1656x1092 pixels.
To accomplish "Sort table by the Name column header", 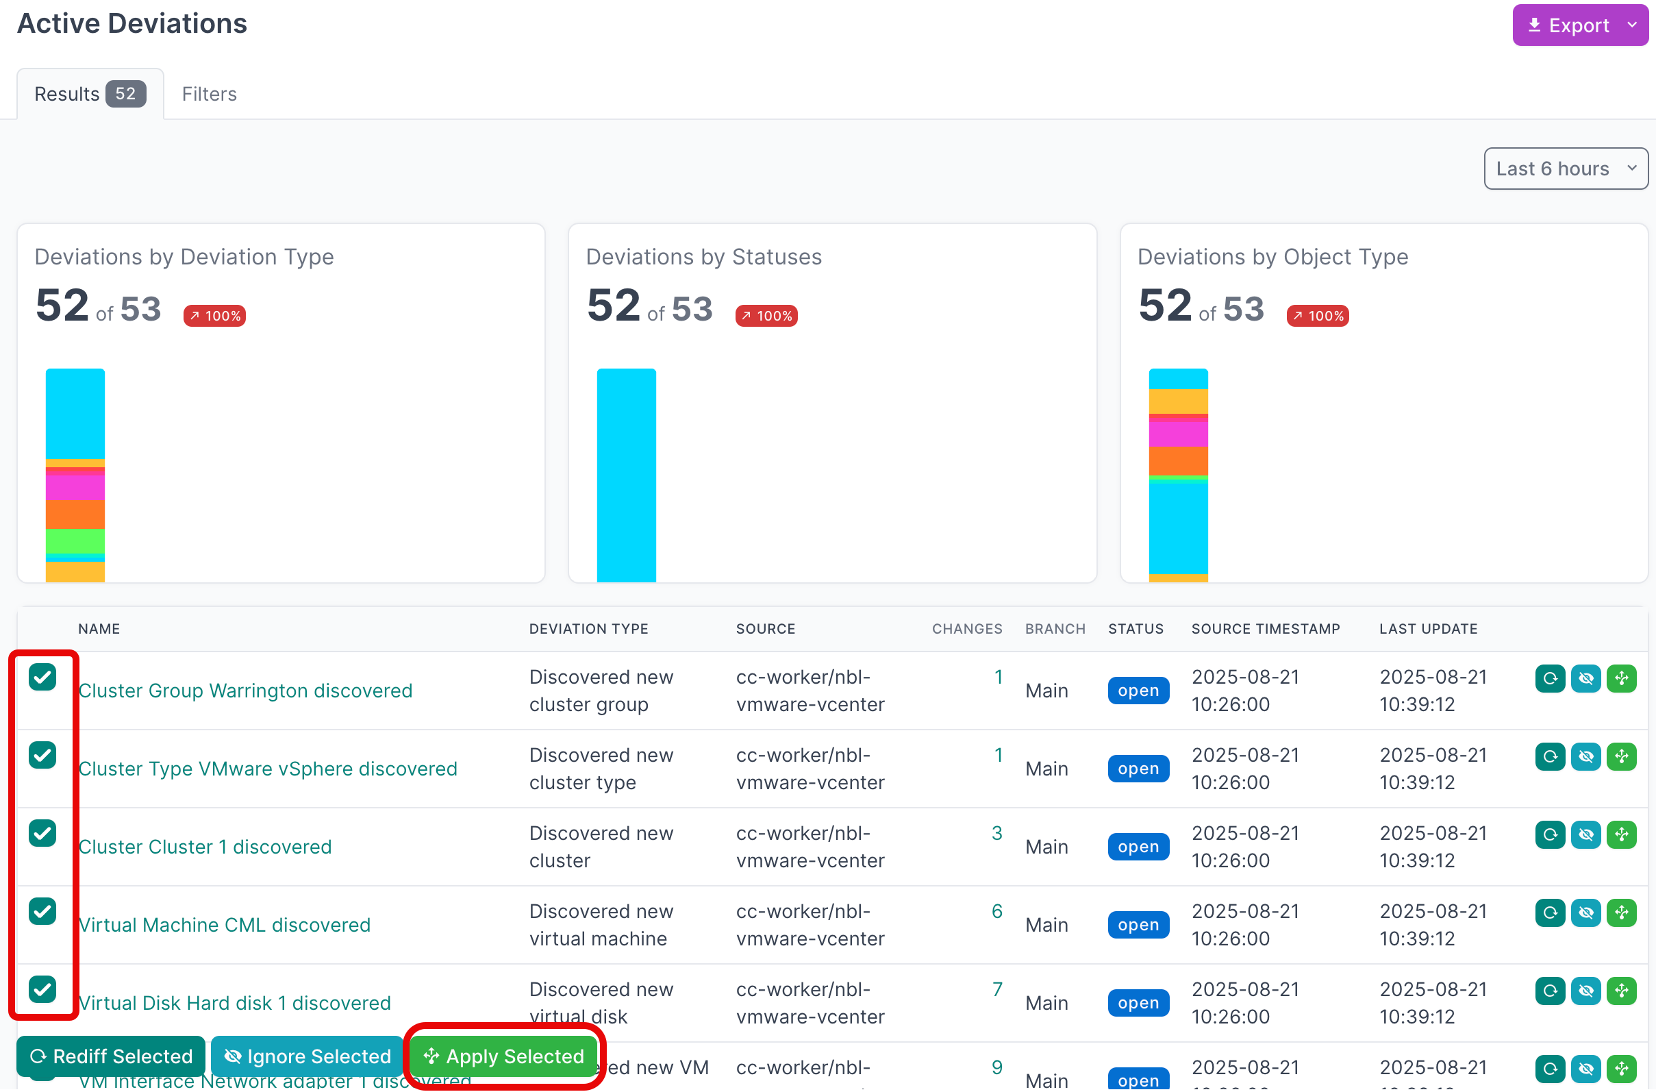I will pyautogui.click(x=99, y=629).
